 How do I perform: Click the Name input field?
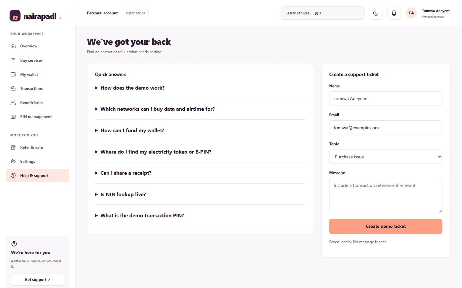tap(386, 98)
